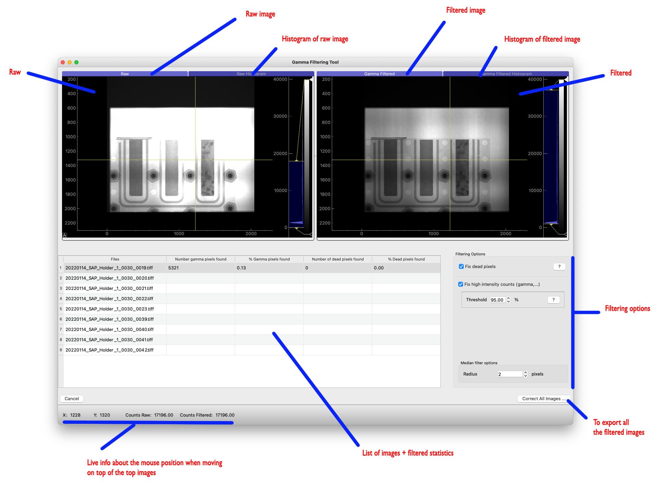Screen dimensions: 668x483
Task: Decrease Threshold with the down stepper arrow
Action: pos(509,302)
